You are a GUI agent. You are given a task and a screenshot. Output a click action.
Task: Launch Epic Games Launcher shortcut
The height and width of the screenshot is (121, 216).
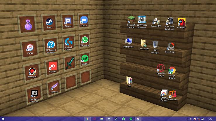[x=34, y=96]
